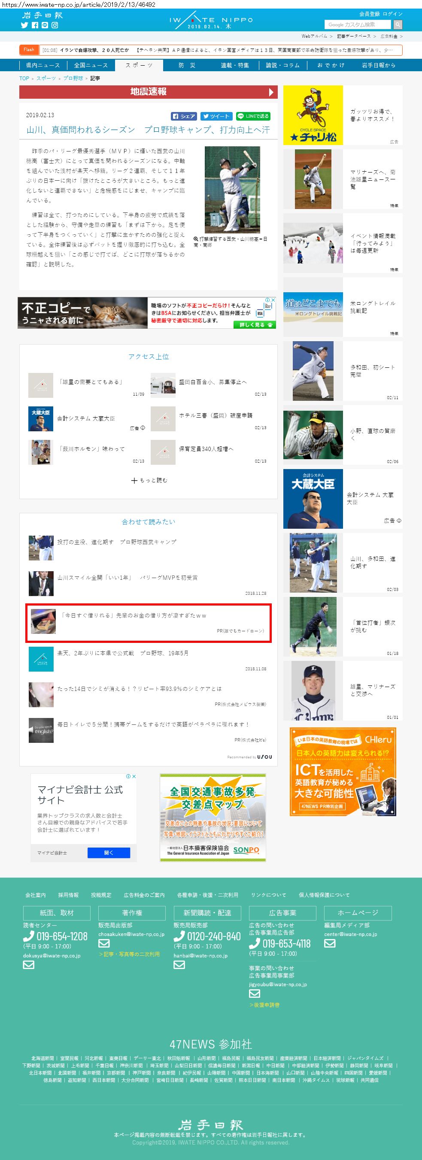Open the LINE icon in the header

pos(45,25)
